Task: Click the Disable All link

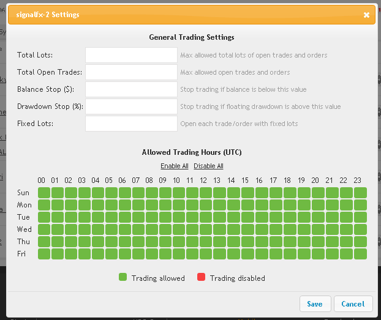Action: 208,166
